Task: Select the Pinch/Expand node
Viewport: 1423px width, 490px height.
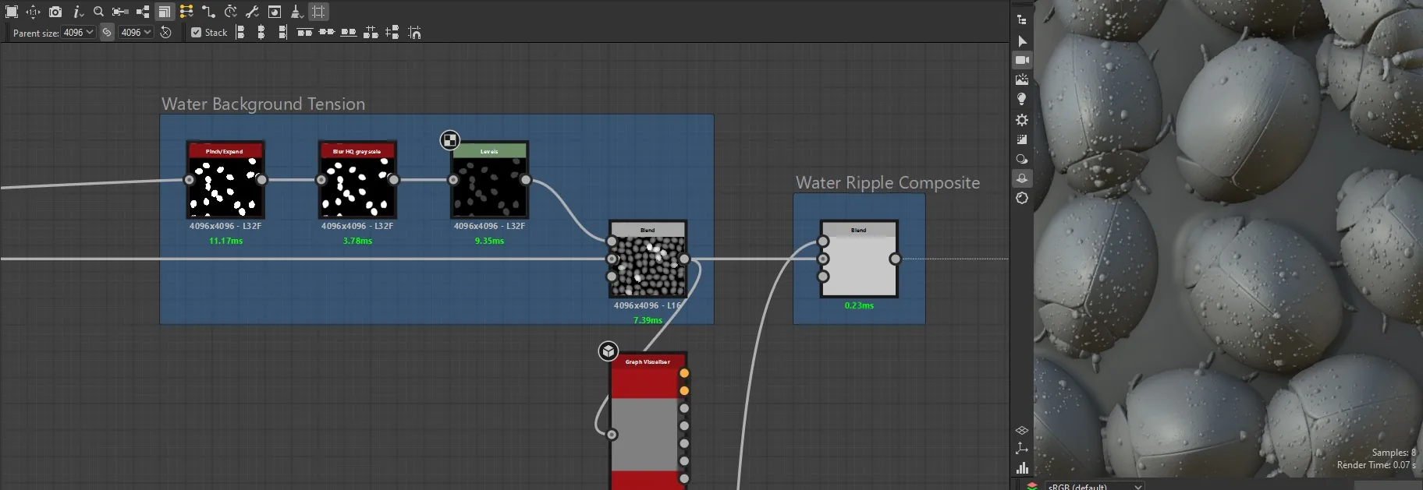Action: [225, 180]
